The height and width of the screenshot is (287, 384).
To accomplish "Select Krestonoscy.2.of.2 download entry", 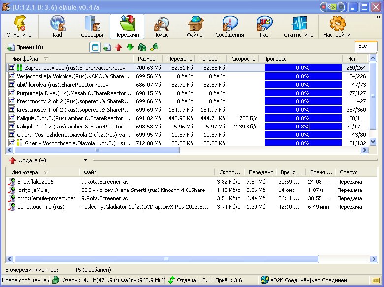I will [188, 101].
